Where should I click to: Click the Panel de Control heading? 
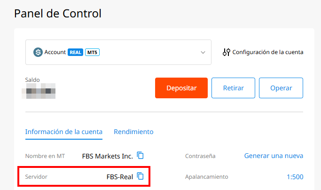pos(58,14)
